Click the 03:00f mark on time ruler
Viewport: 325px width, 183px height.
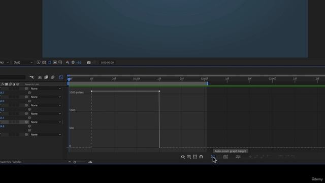272,79
